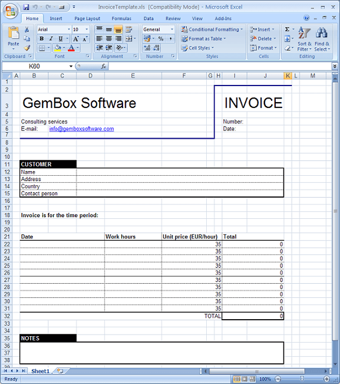Click Format cells button

point(263,48)
